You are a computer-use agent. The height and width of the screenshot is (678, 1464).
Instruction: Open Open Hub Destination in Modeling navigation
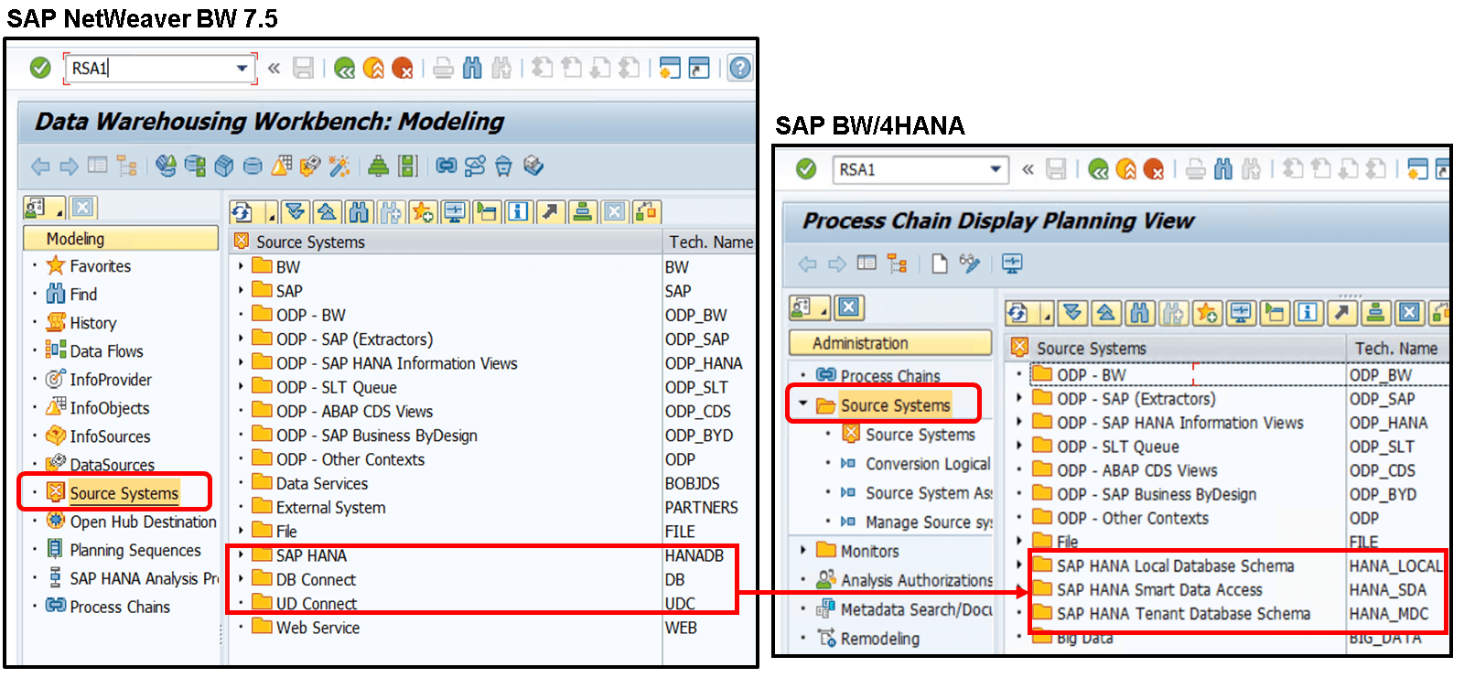tap(144, 522)
